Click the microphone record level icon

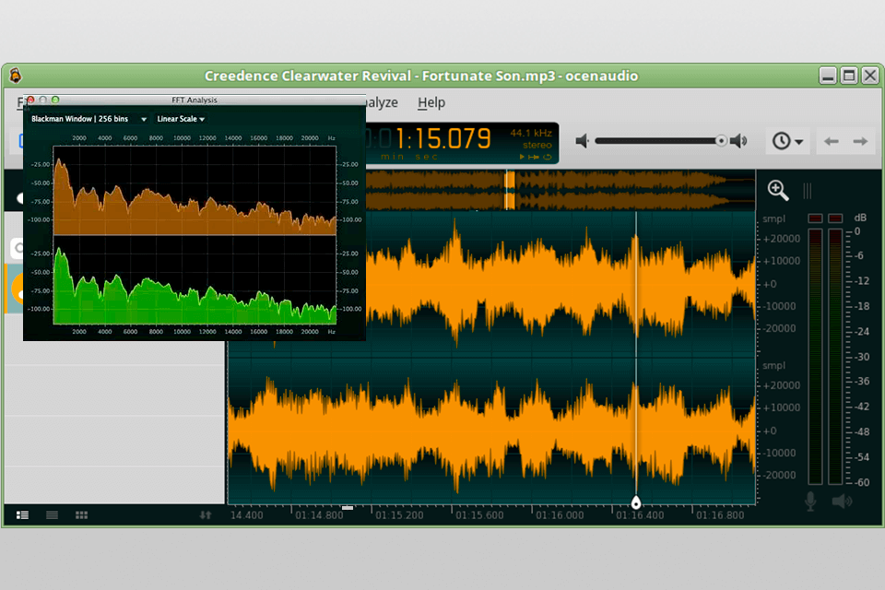(x=810, y=501)
